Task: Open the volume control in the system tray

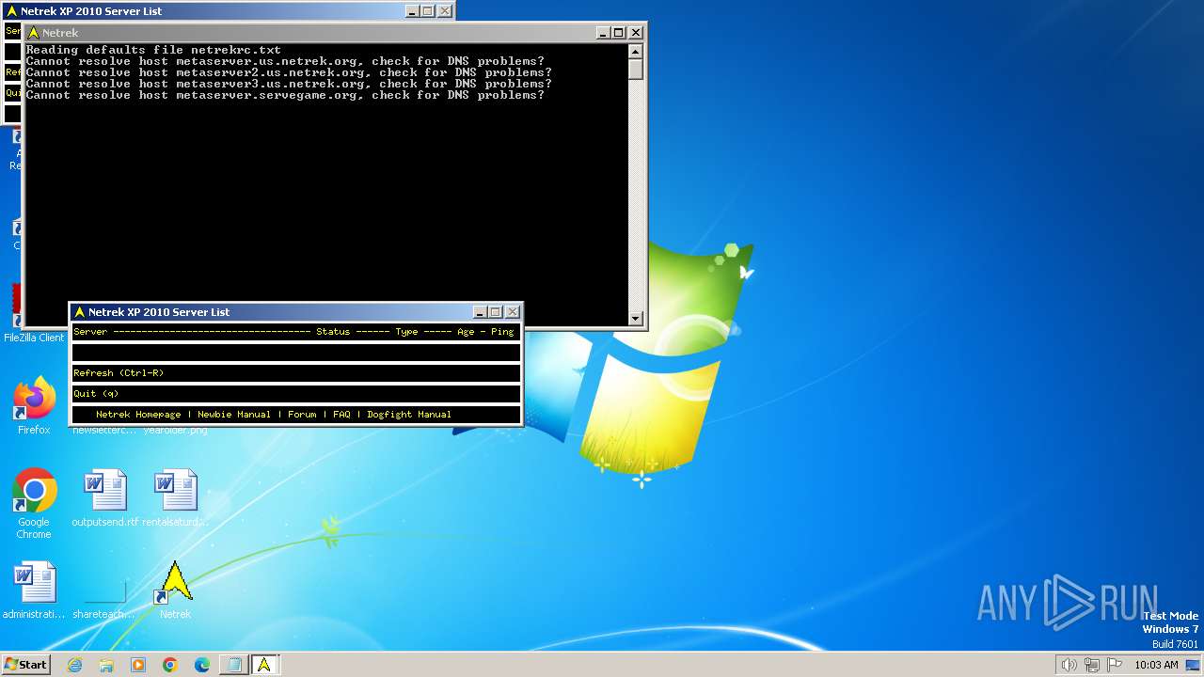Action: click(1069, 665)
